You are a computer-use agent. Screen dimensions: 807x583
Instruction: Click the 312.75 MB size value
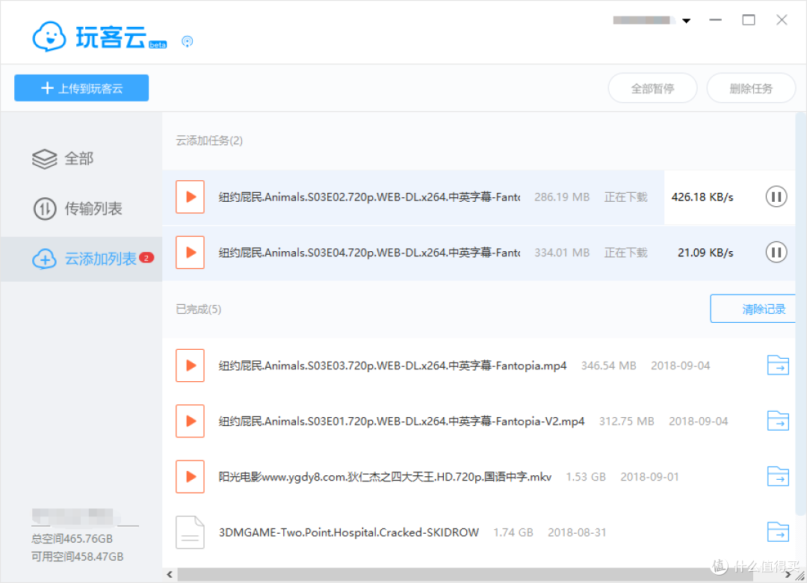(626, 422)
